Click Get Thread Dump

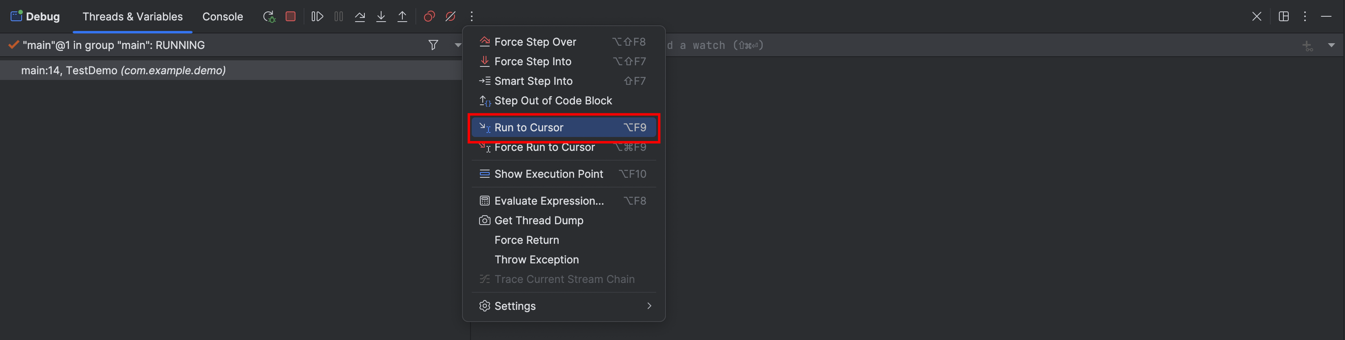(538, 221)
